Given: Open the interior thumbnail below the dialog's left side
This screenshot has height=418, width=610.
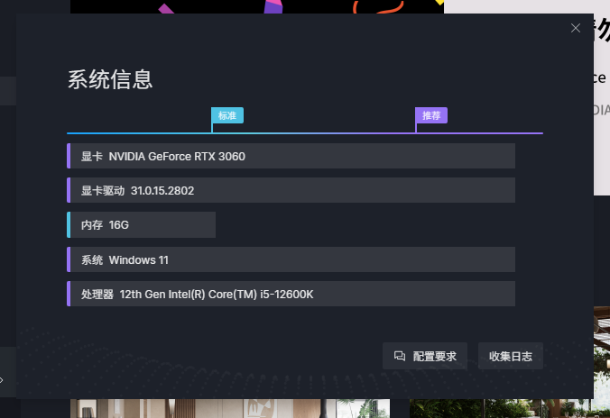Looking at the screenshot, I should [230, 409].
